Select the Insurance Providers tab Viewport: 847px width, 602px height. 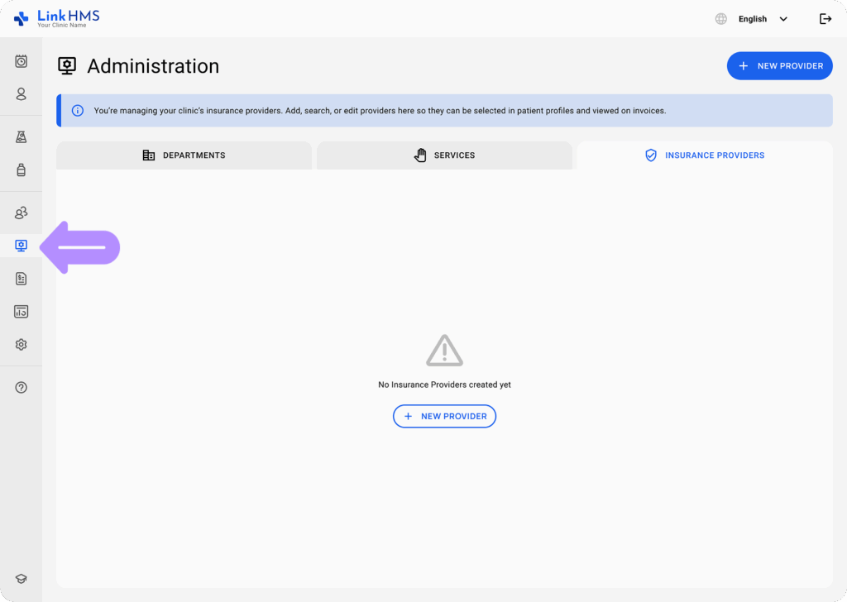tap(705, 155)
